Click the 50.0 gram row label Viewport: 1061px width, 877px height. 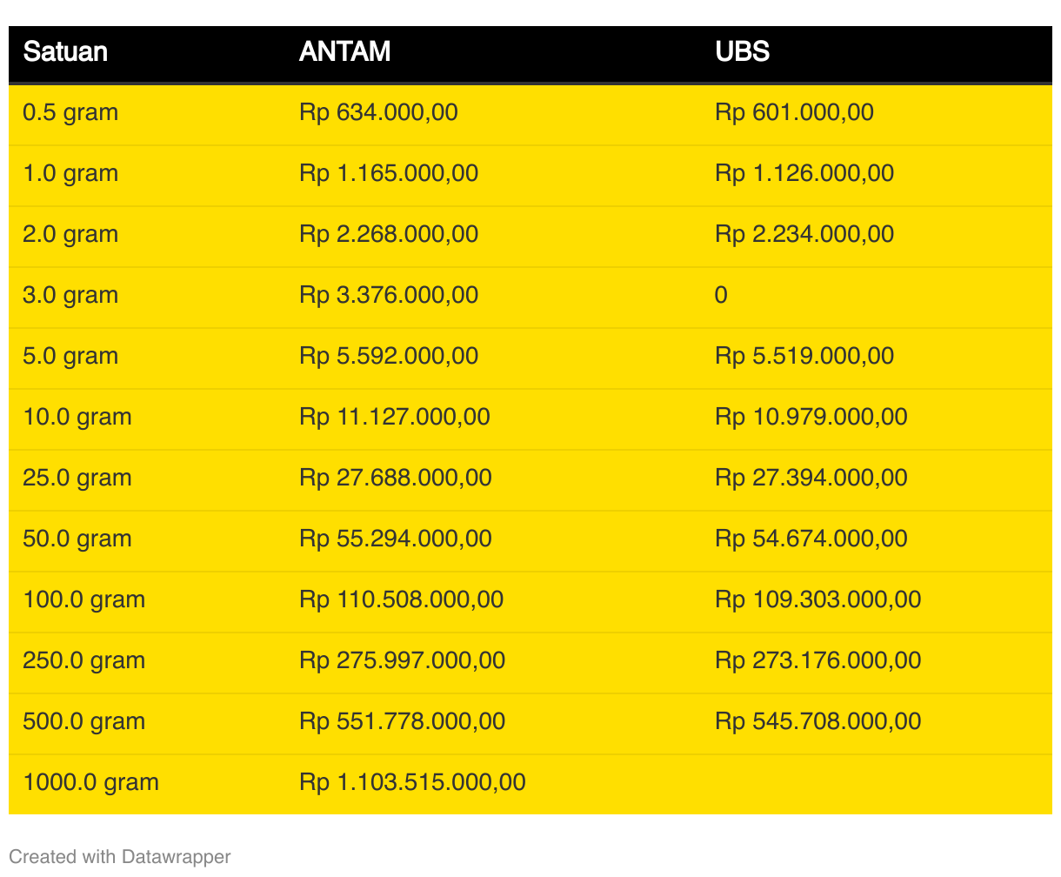coord(77,539)
